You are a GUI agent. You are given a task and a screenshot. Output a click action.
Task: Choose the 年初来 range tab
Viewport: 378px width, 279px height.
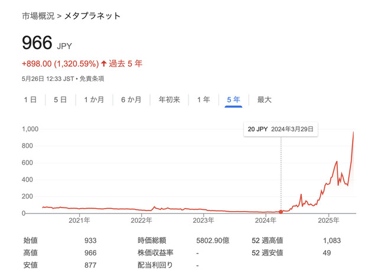click(170, 100)
